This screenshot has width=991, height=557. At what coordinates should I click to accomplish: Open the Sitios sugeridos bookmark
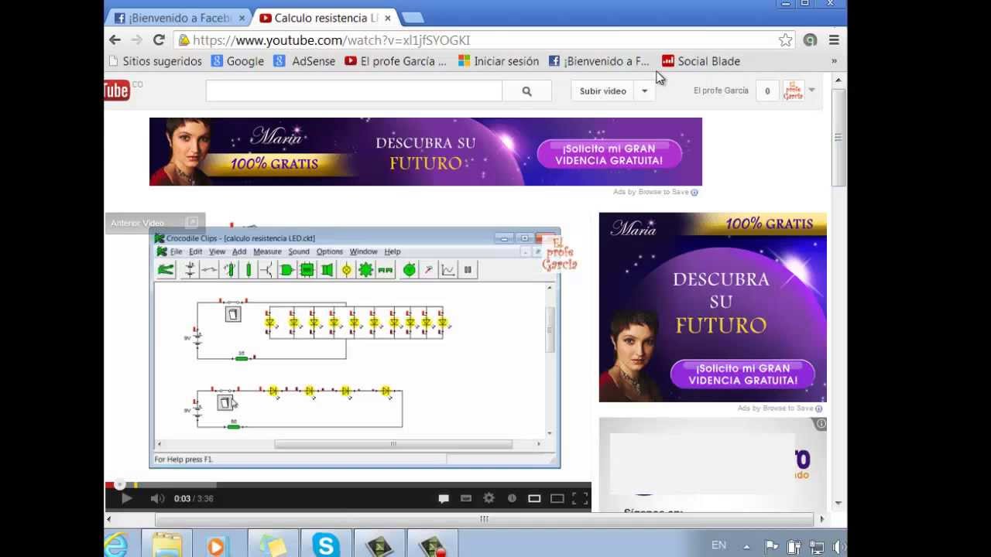(x=155, y=61)
